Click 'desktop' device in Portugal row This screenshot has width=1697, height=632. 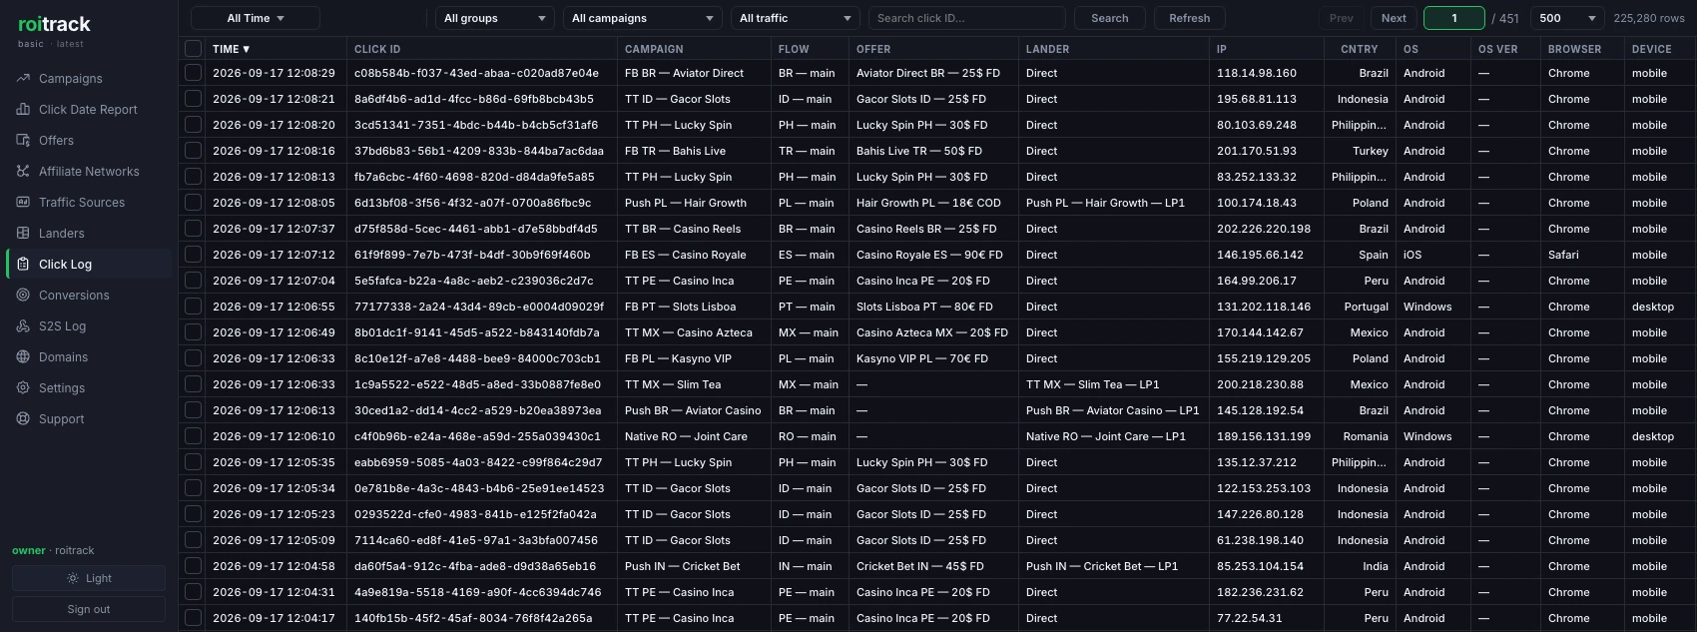pos(1653,307)
